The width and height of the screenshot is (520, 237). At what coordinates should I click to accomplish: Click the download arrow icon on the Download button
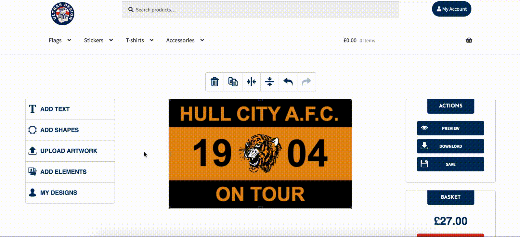point(424,145)
